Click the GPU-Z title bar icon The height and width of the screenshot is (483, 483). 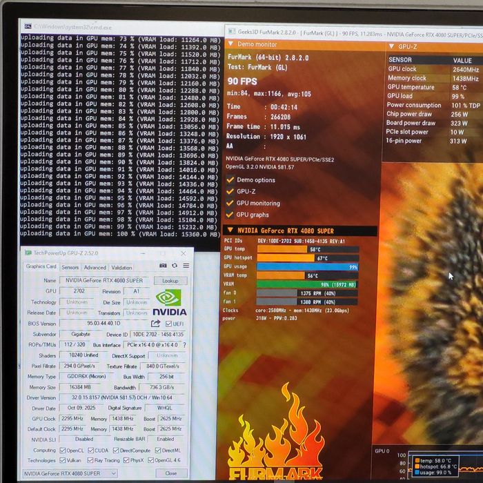click(28, 253)
